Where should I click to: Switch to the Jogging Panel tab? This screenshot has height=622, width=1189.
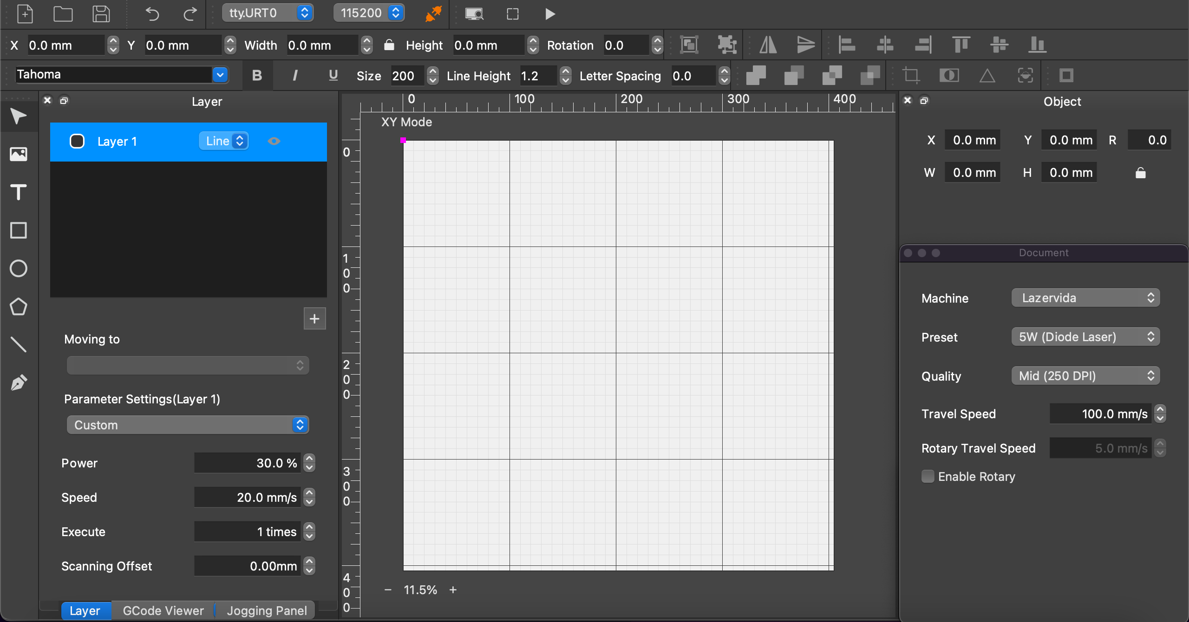[266, 610]
